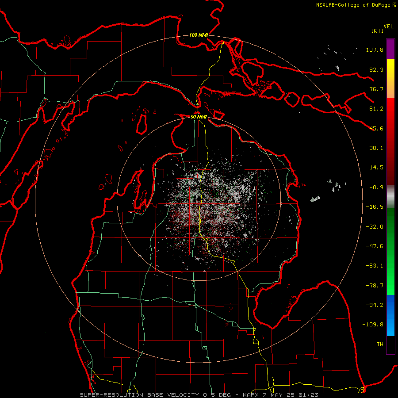The height and width of the screenshot is (398, 398).
Task: Select the 61.2 scale value
Action: (x=376, y=109)
